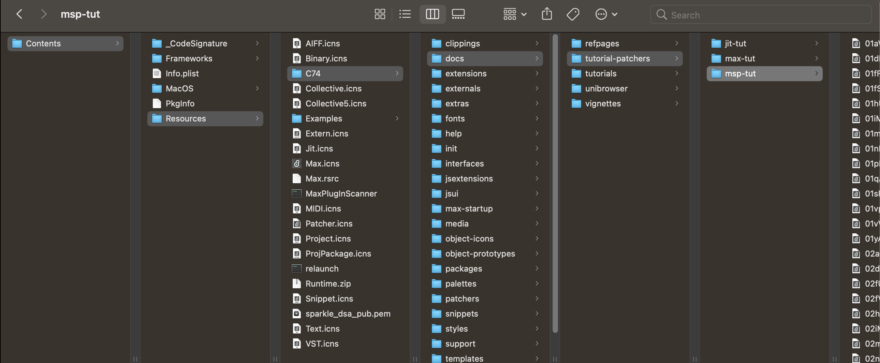This screenshot has height=363, width=880.
Task: Select the msp-tut folder in the column list
Action: [x=764, y=73]
